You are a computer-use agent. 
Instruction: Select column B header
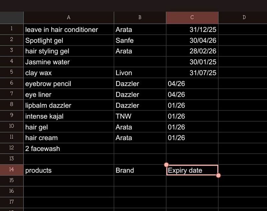[140, 18]
